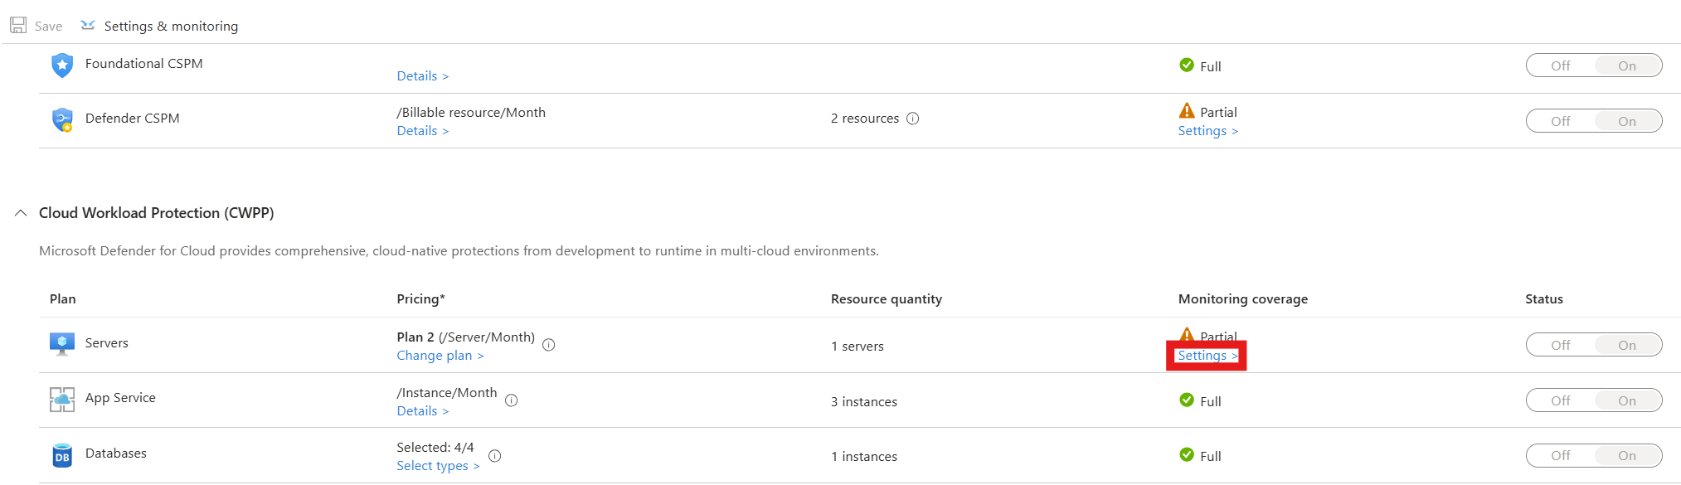
Task: Turn Servers plan On
Action: click(x=1627, y=345)
